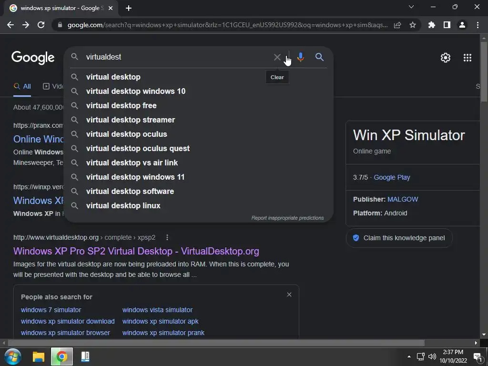The width and height of the screenshot is (488, 366).
Task: Submit search with the magnifier button
Action: tap(319, 57)
